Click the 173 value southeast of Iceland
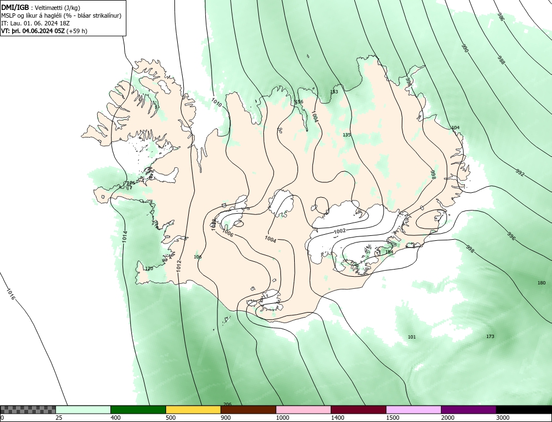 point(490,336)
